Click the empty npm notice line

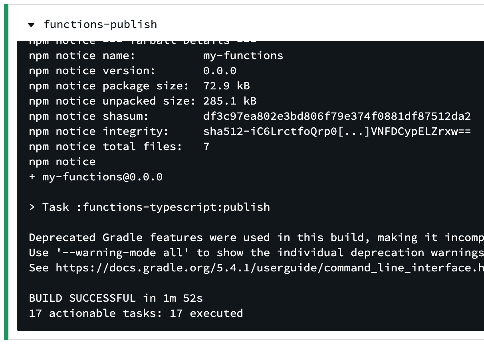[62, 162]
